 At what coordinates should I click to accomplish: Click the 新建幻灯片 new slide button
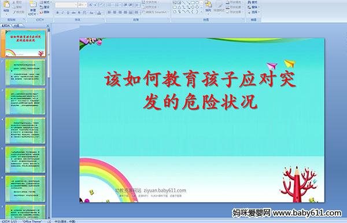33,9
